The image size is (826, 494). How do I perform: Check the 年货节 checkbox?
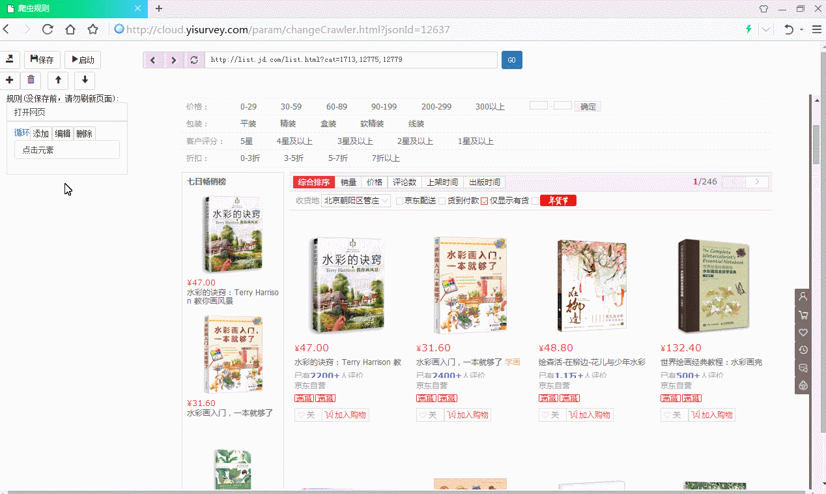pos(535,201)
